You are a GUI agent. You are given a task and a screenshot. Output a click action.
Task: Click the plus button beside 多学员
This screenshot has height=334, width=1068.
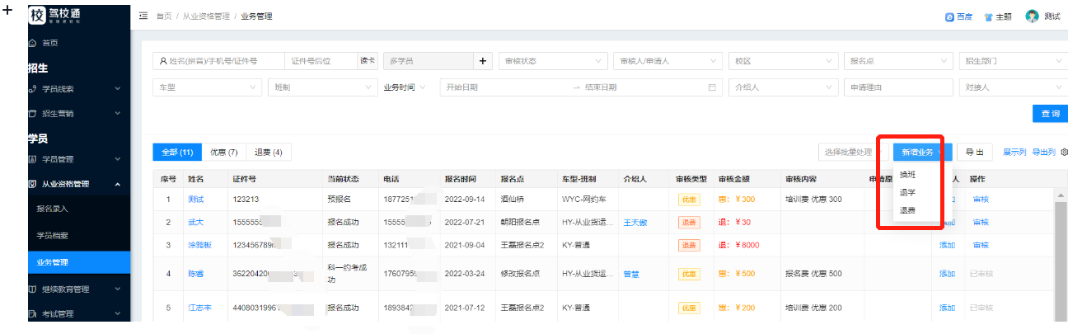pyautogui.click(x=483, y=61)
